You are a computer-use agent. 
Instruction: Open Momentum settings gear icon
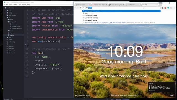[x=76, y=95]
